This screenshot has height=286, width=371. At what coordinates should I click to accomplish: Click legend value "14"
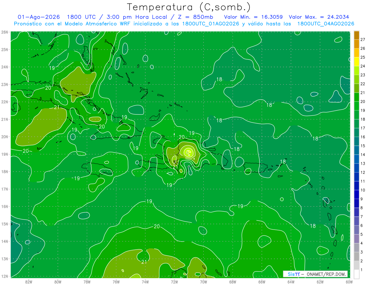363,155
